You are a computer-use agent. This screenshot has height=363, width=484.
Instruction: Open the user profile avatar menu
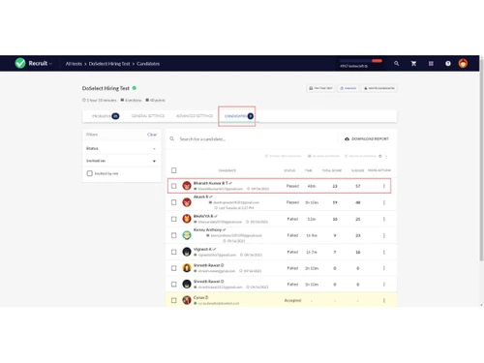click(x=463, y=63)
